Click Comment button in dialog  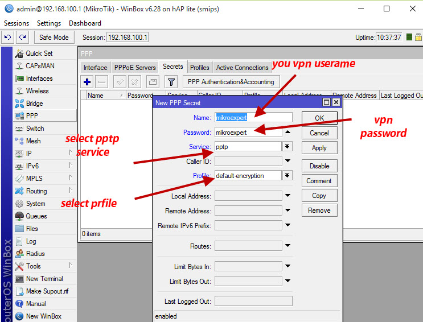click(319, 181)
